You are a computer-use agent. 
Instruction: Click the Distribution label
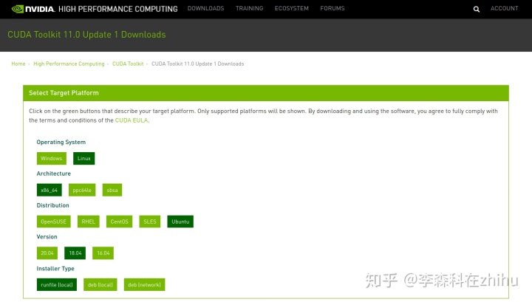pos(52,205)
